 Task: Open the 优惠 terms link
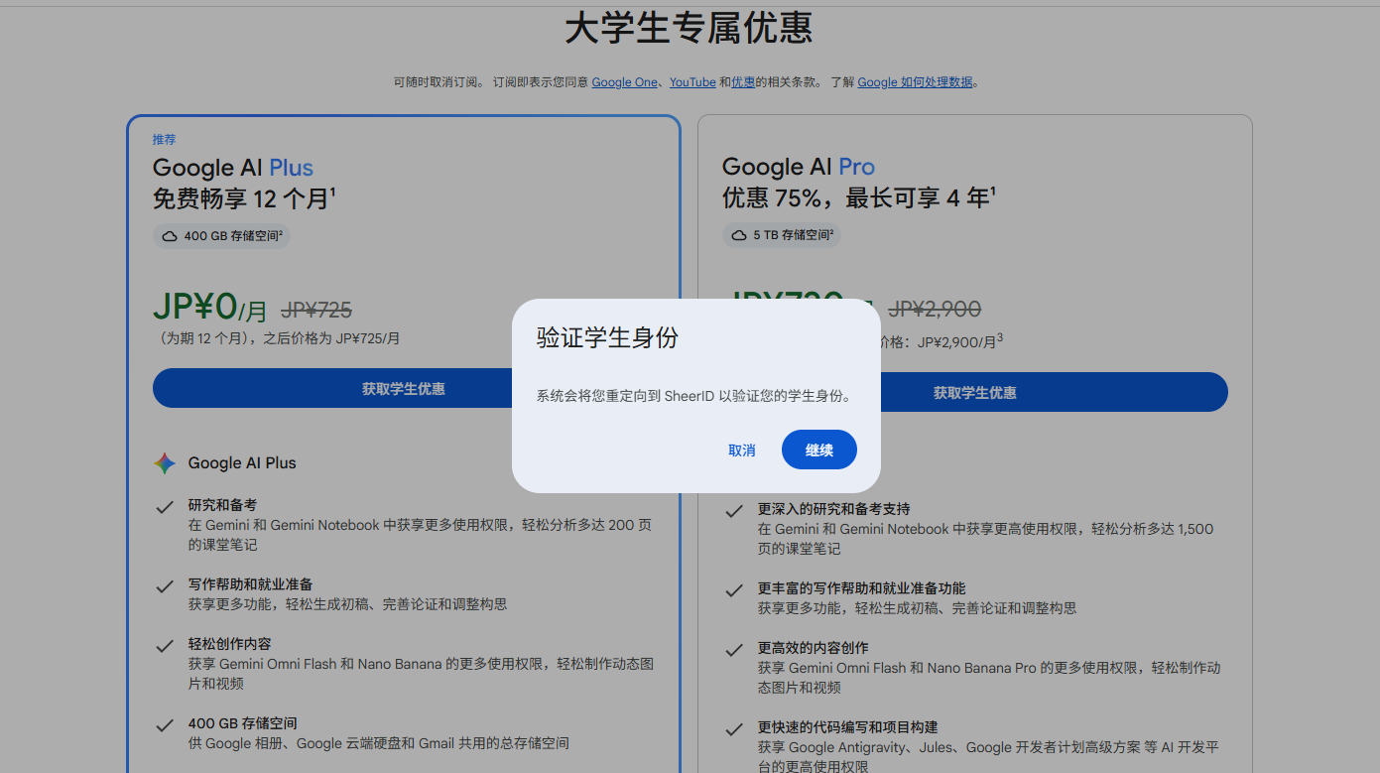coord(743,82)
